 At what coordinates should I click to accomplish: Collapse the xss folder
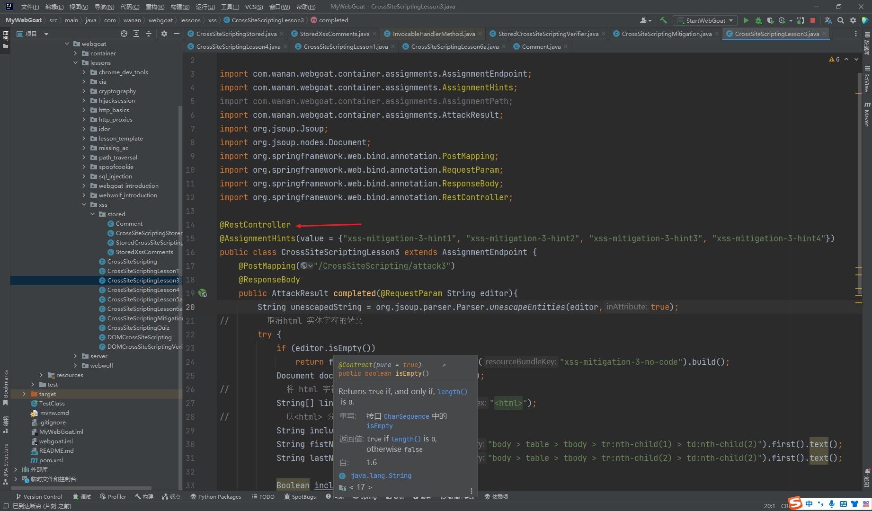[x=84, y=204]
